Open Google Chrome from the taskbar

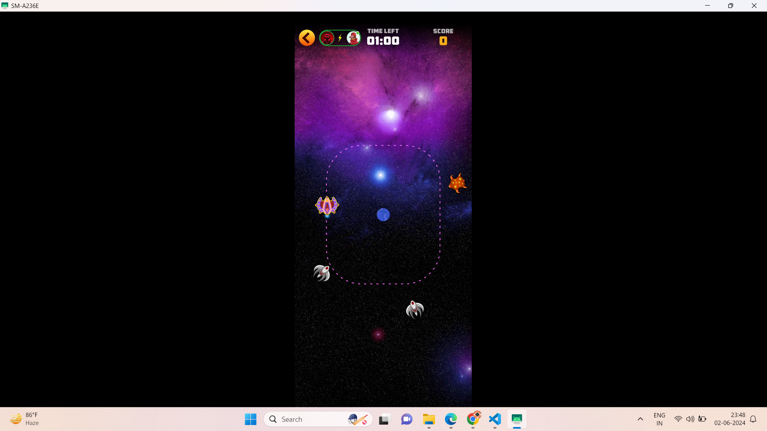473,419
